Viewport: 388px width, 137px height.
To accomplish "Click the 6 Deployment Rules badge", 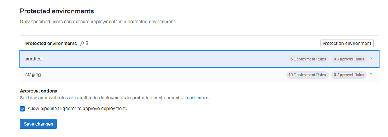I will [308, 59].
